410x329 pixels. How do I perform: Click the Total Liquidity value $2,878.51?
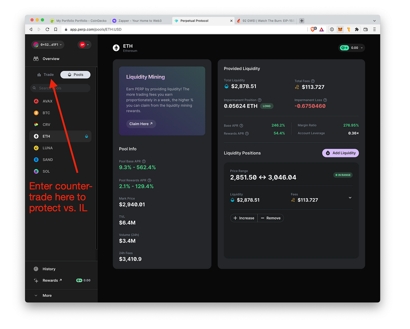click(244, 86)
